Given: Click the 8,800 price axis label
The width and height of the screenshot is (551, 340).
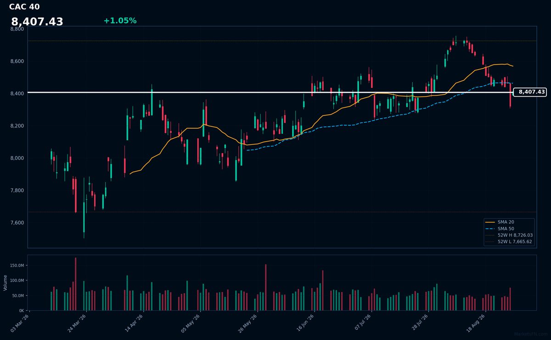Looking at the screenshot, I should (x=17, y=29).
